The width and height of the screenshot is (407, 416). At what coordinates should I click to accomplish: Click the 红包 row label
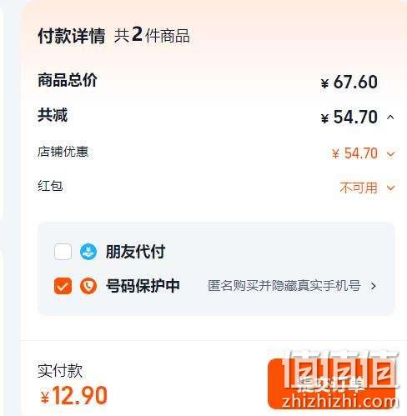[x=50, y=186]
